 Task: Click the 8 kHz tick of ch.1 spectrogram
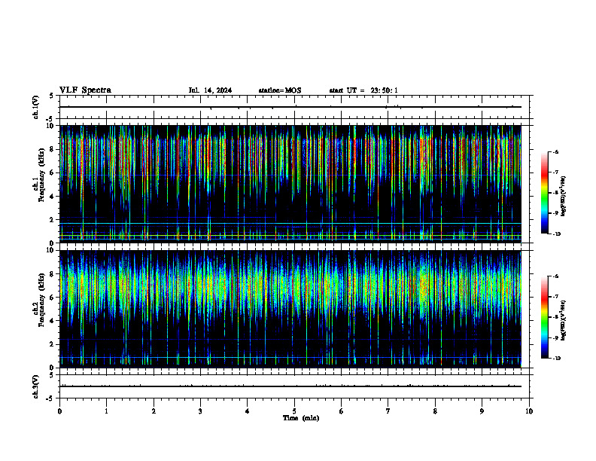pyautogui.click(x=53, y=149)
